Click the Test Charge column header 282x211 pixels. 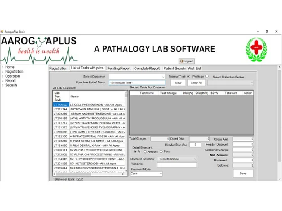[x=168, y=93]
